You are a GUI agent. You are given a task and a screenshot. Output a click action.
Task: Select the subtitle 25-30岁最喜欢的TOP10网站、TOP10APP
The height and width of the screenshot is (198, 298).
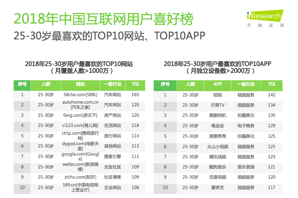(x=110, y=36)
